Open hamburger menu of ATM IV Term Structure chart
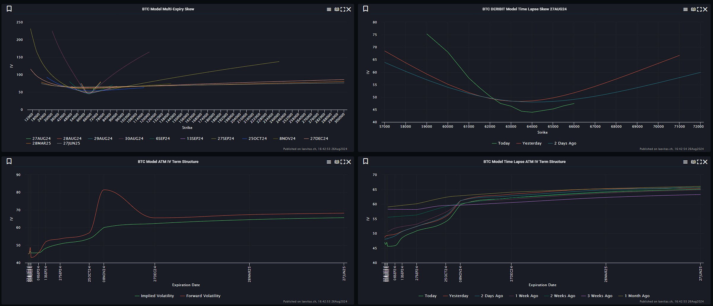Viewport: 713px width, 306px height. (x=329, y=162)
